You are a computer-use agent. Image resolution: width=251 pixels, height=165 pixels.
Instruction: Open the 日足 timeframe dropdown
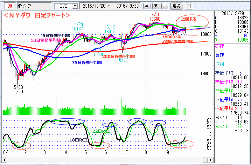point(66,6)
